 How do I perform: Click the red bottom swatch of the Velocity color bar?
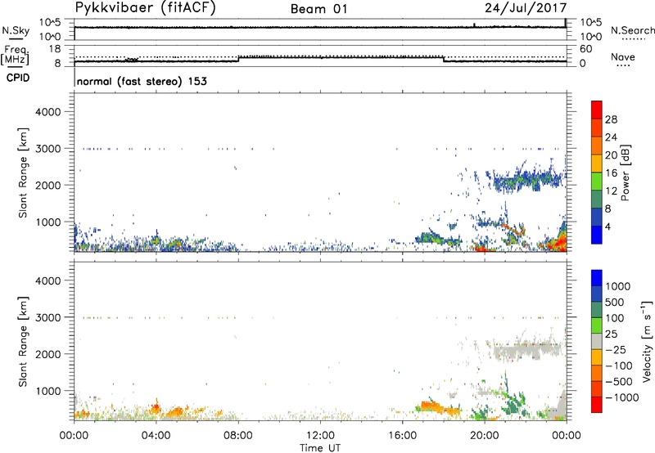tap(597, 405)
